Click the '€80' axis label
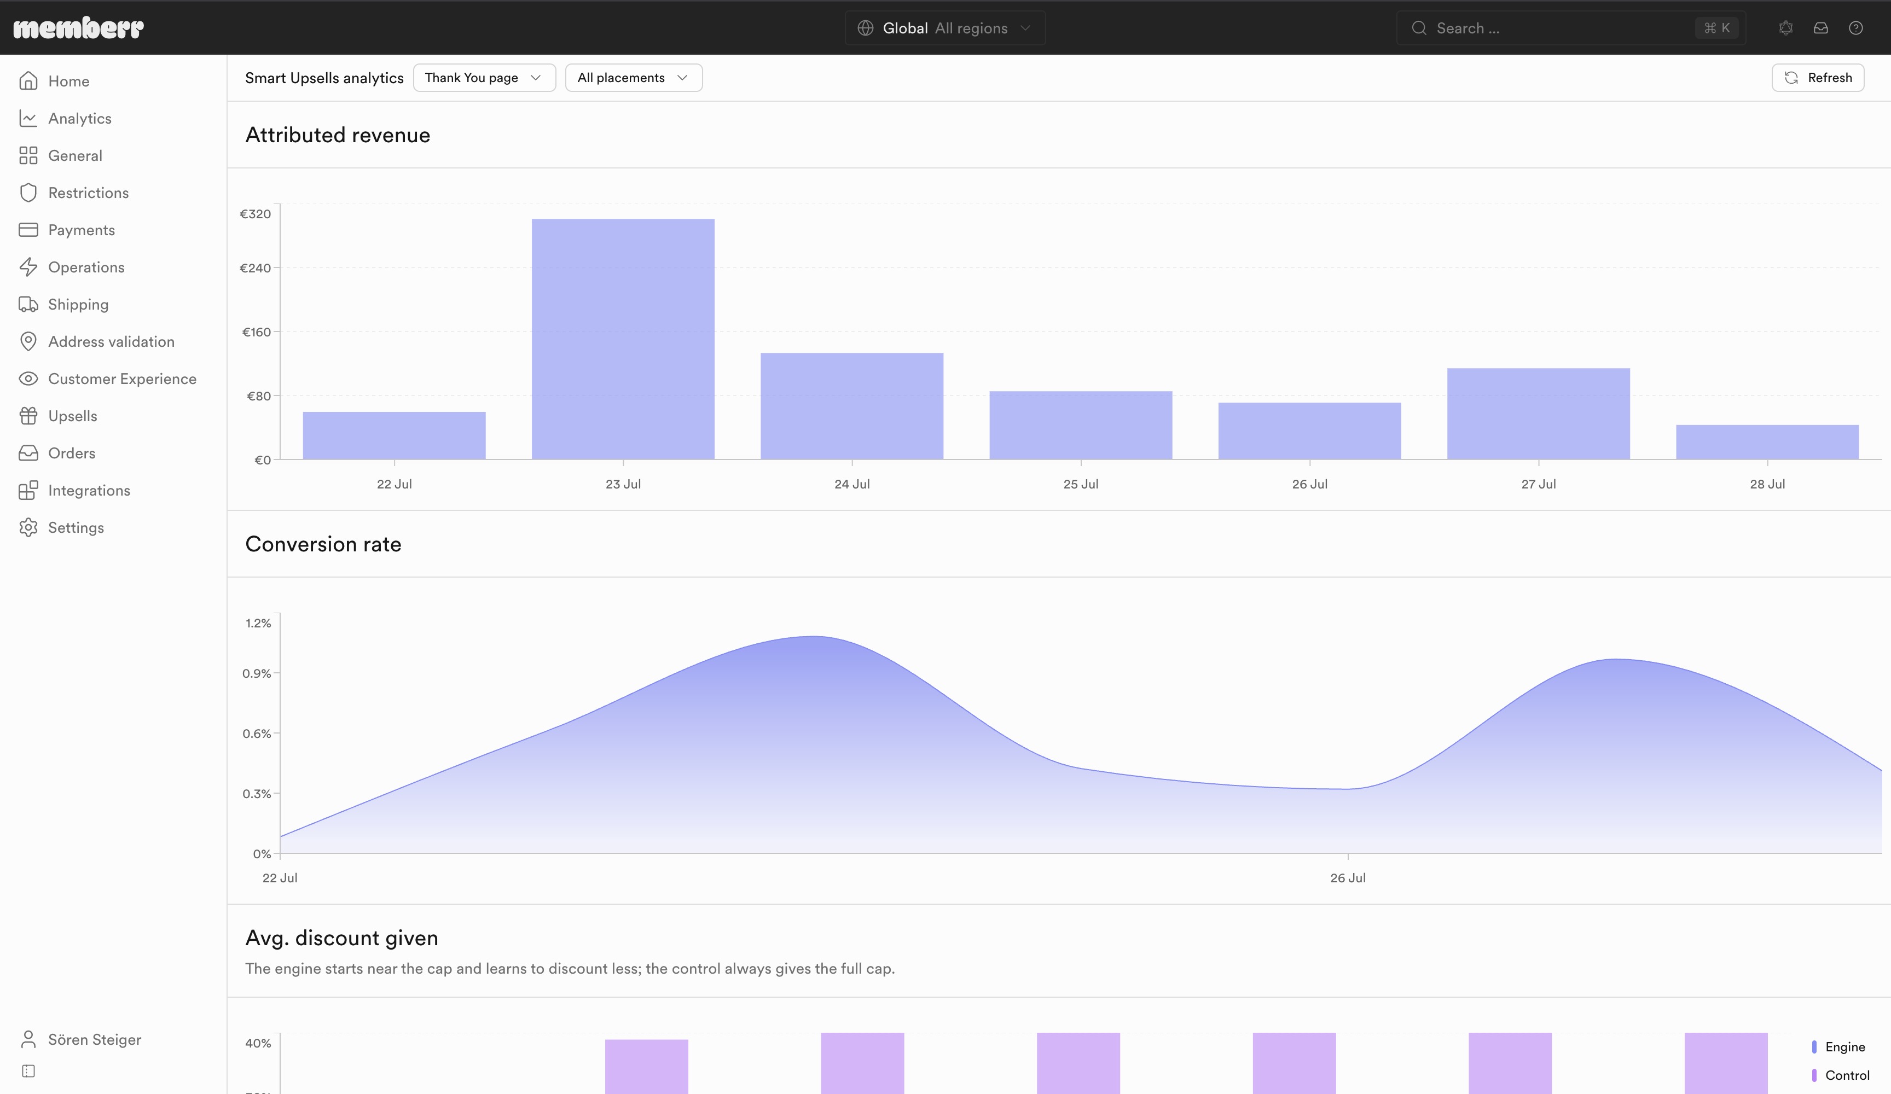The width and height of the screenshot is (1891, 1094). coord(259,396)
